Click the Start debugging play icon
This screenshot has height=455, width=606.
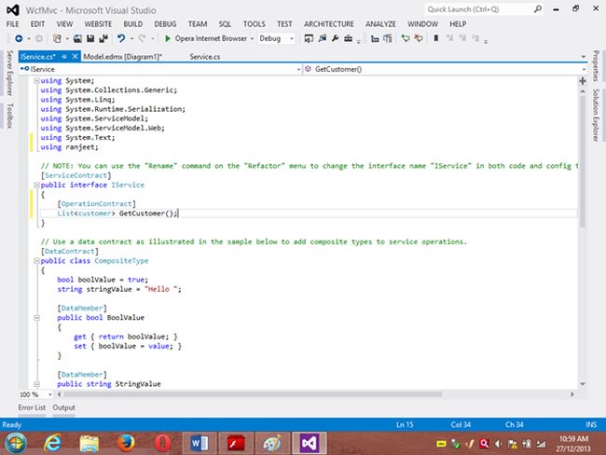point(167,39)
